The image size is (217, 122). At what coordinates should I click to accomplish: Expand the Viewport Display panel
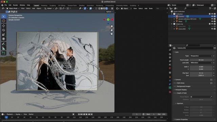181,90
